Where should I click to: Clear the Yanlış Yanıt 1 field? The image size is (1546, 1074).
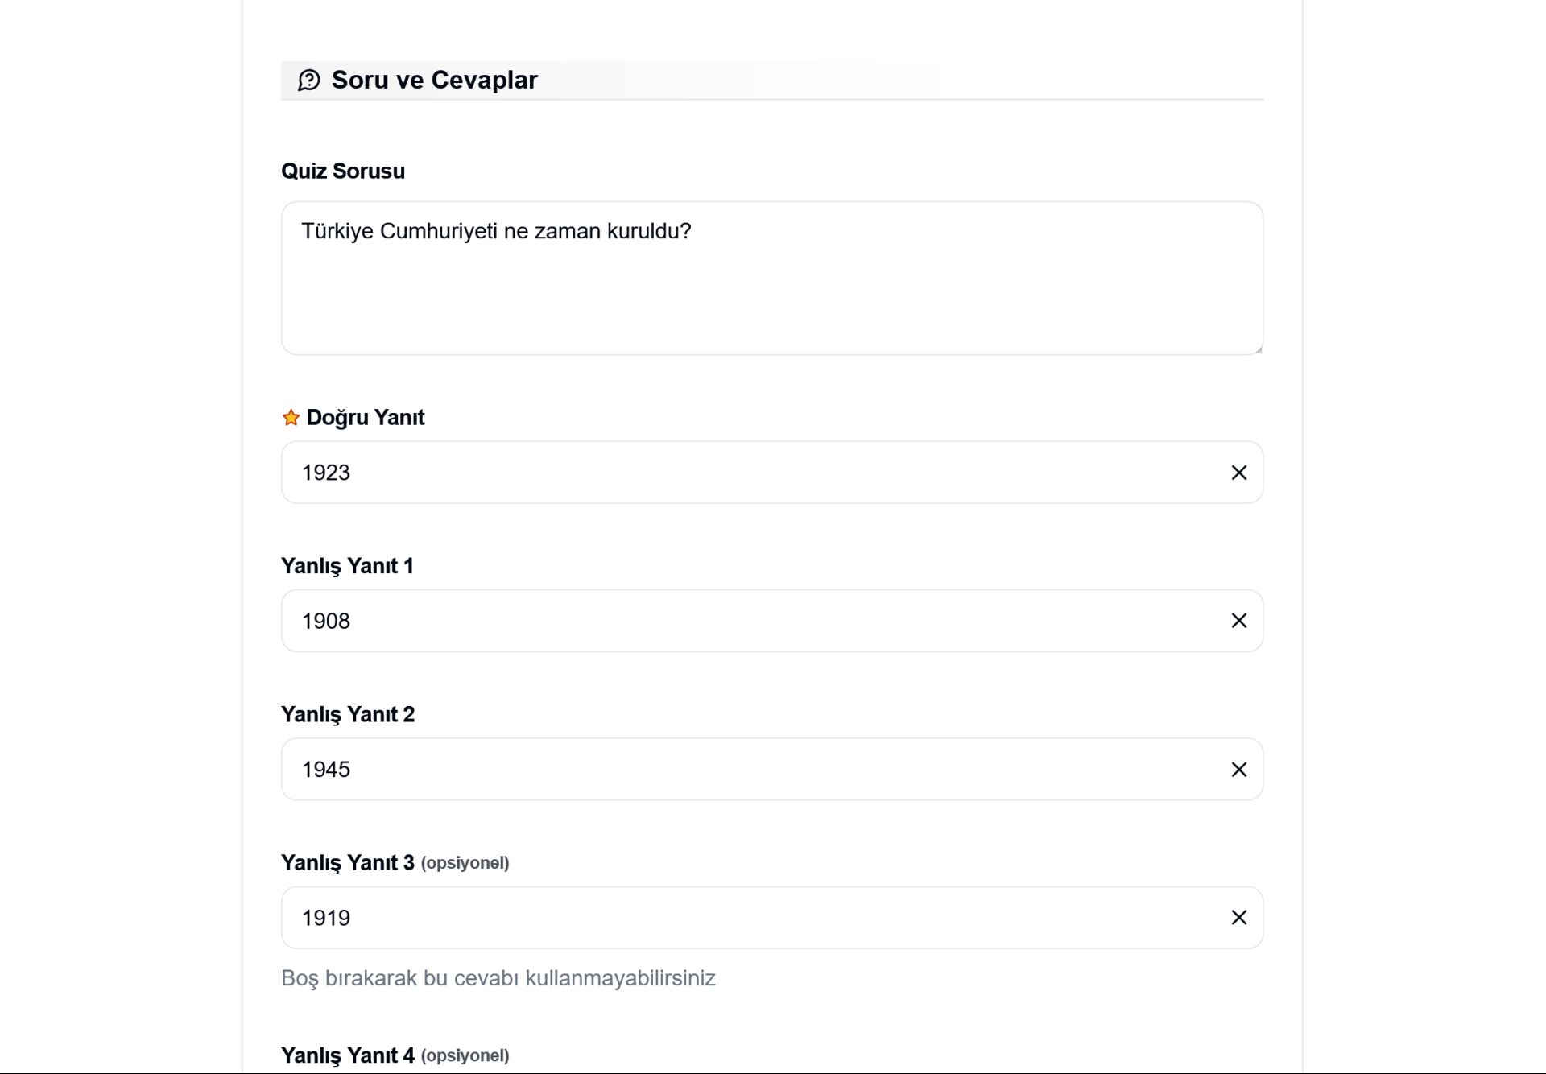[x=1238, y=621]
